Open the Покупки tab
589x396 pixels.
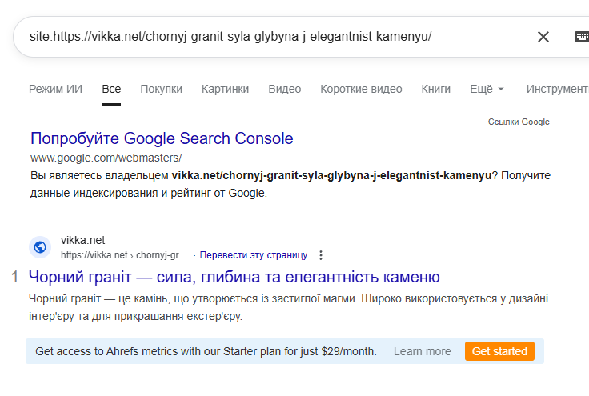coord(161,89)
